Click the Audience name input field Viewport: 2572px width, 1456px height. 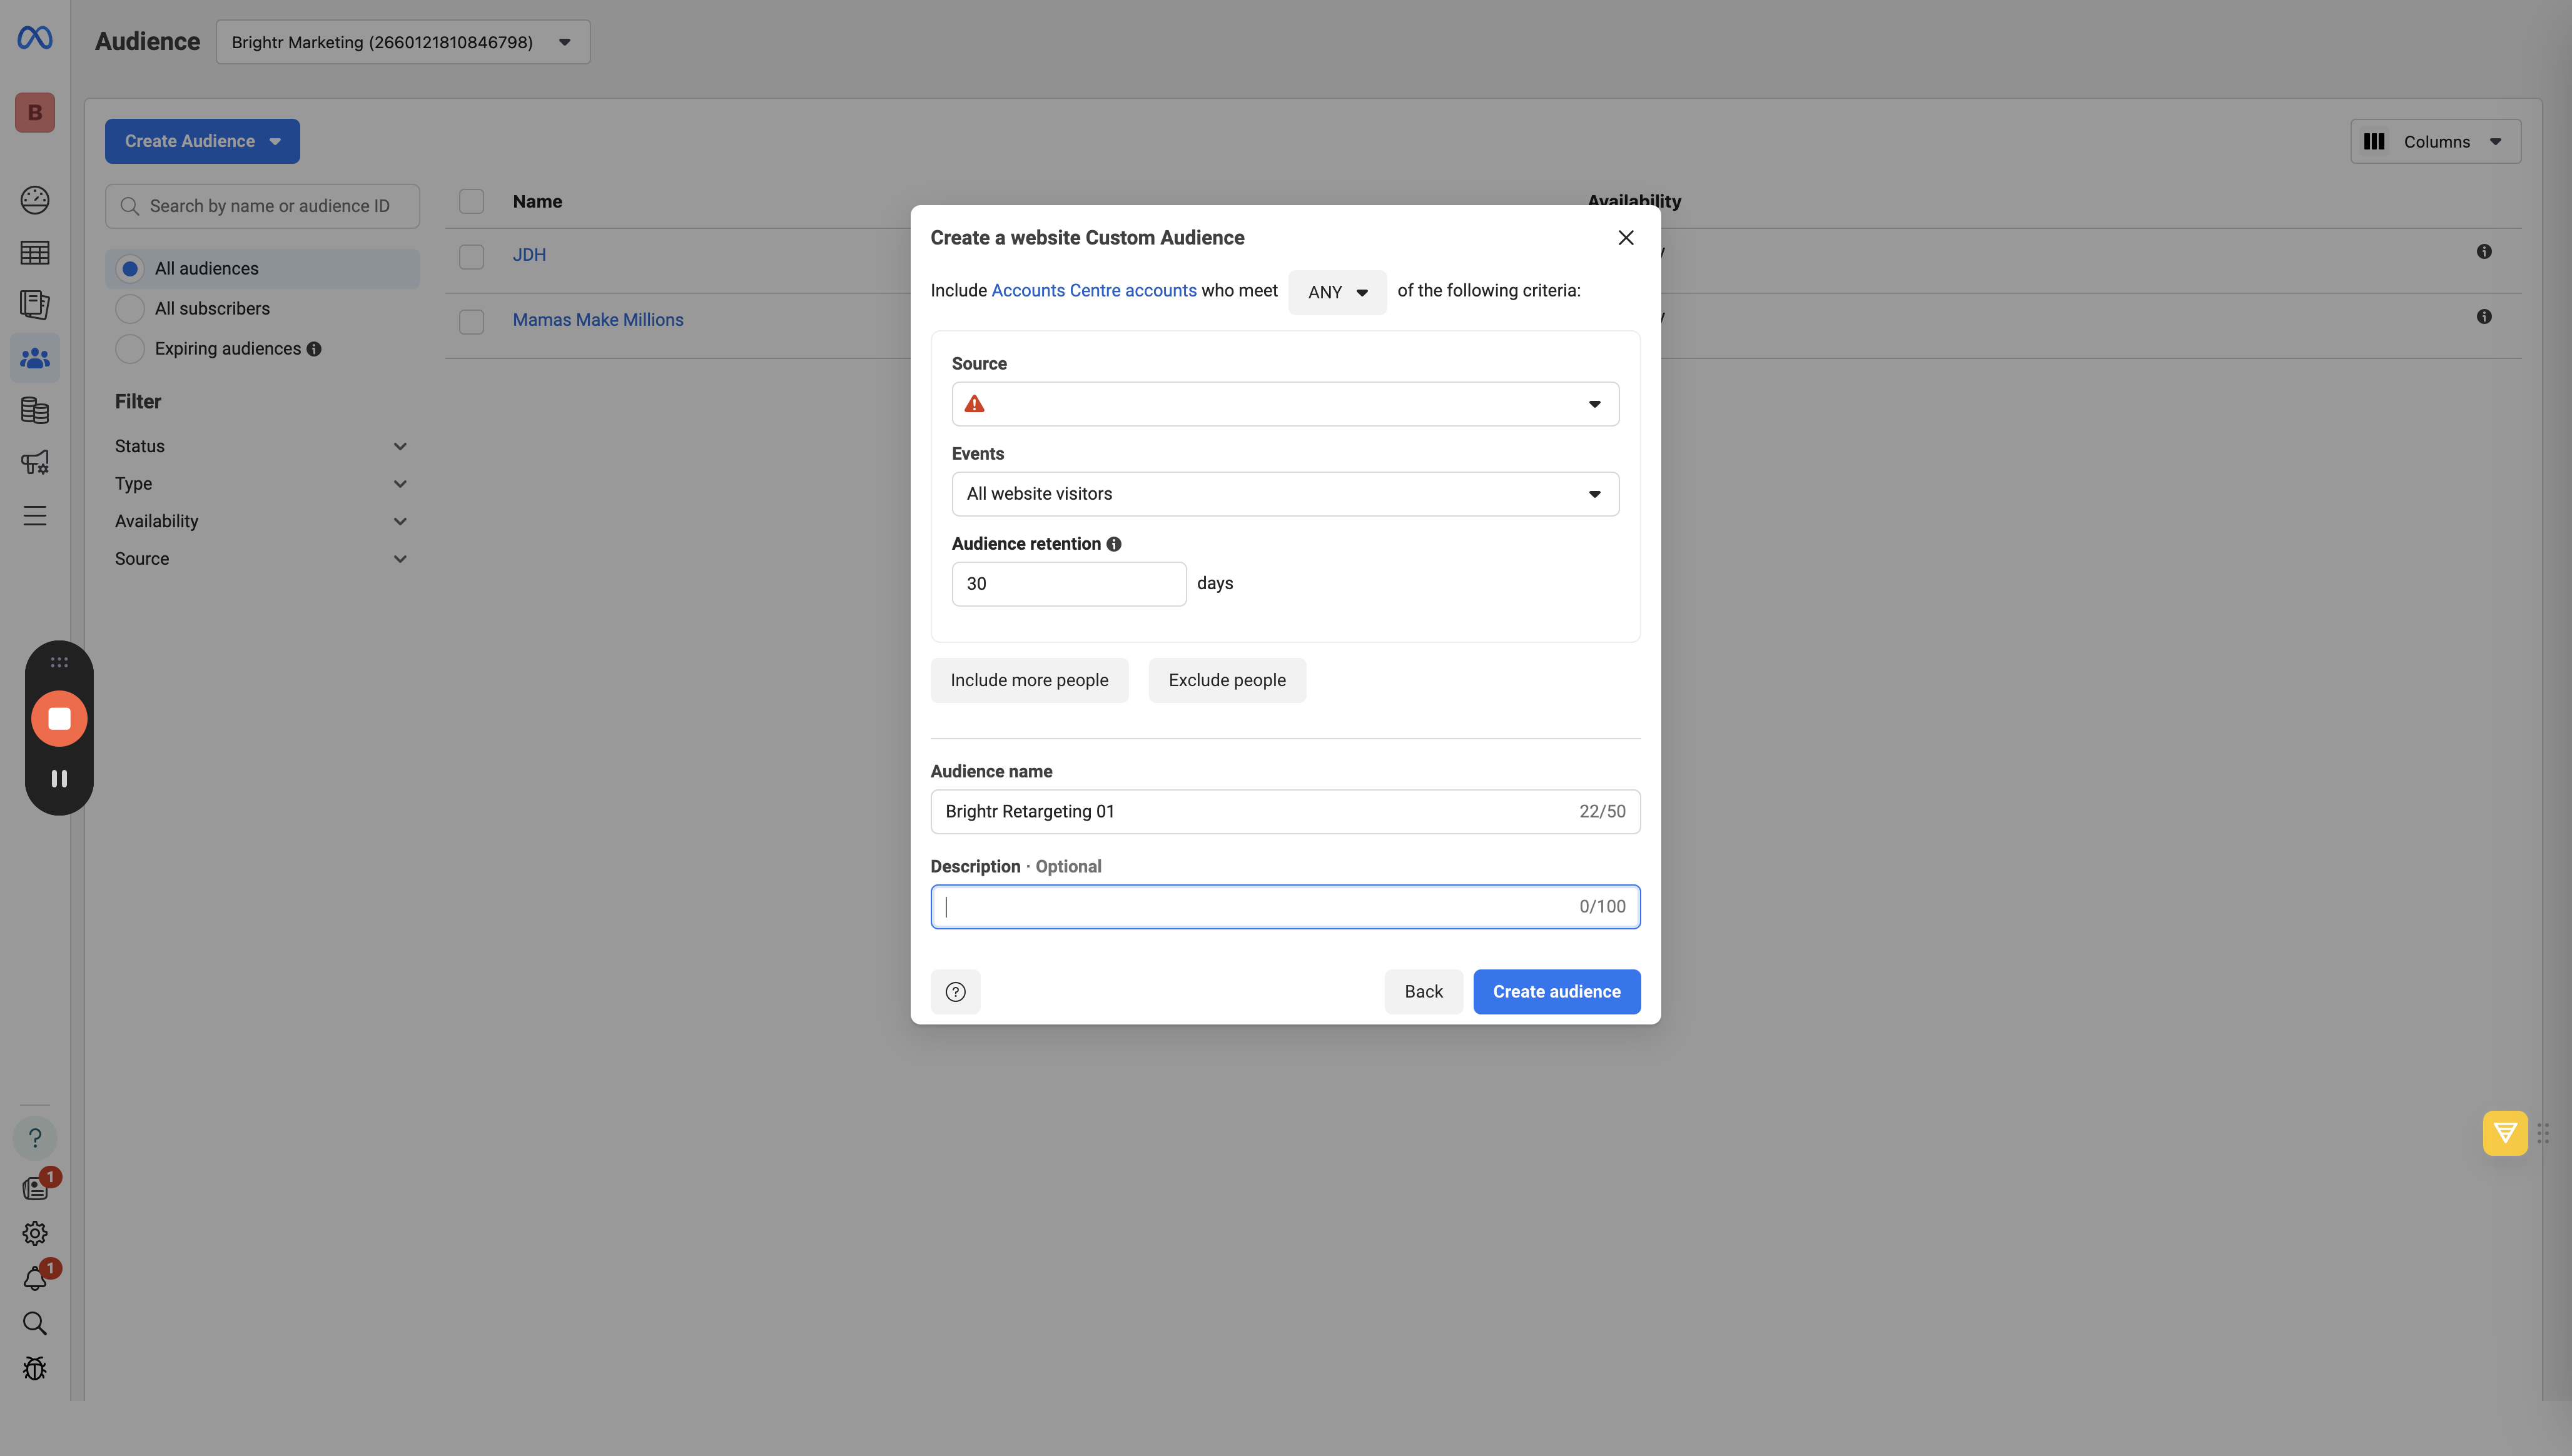point(1285,811)
